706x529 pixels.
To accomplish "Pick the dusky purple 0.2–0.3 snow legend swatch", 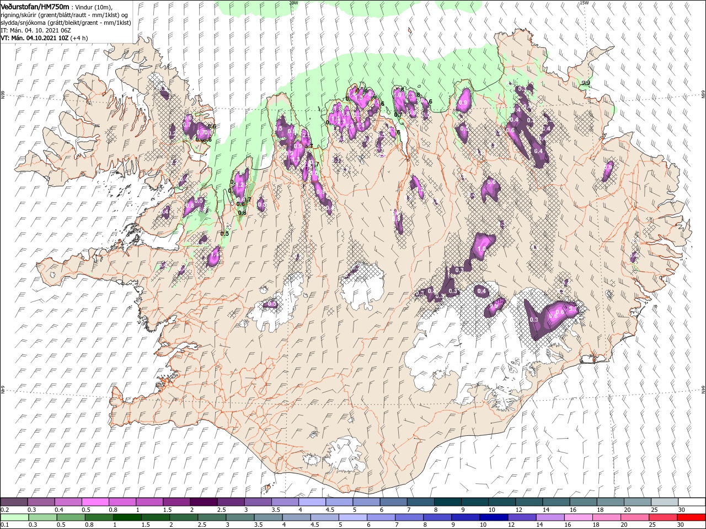I will coord(14,502).
